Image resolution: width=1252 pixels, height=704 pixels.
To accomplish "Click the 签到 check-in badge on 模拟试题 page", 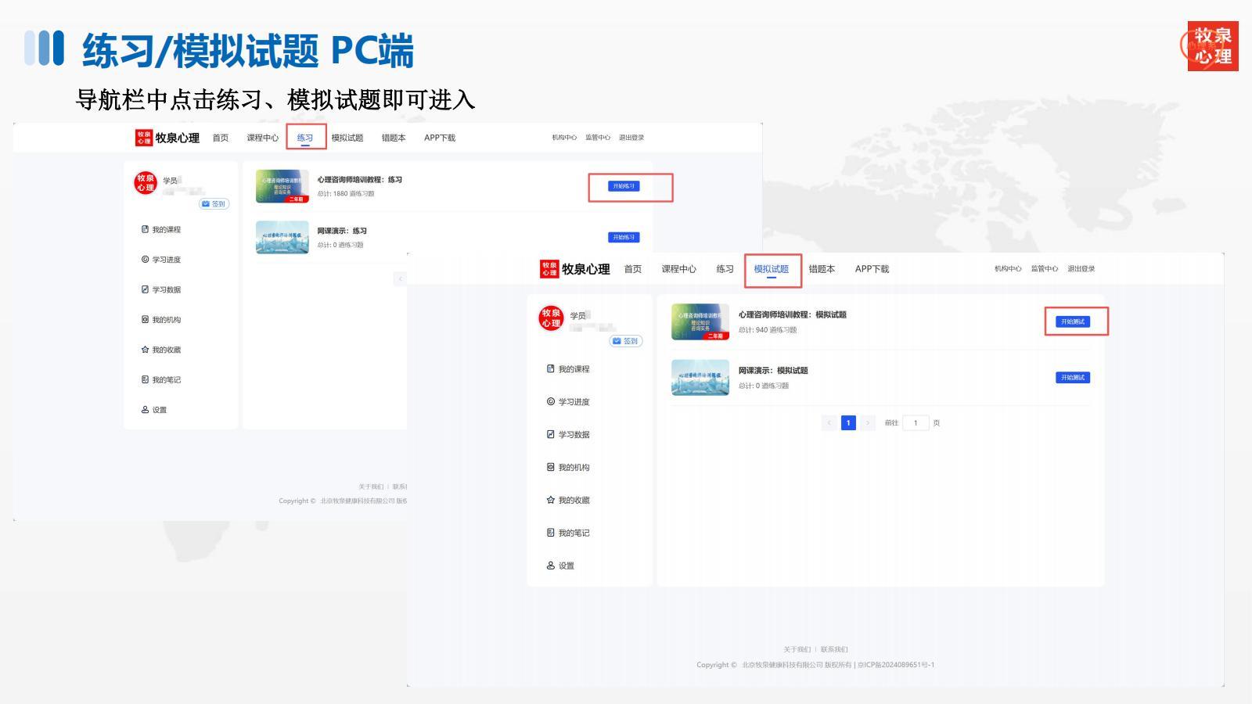I will click(x=626, y=341).
